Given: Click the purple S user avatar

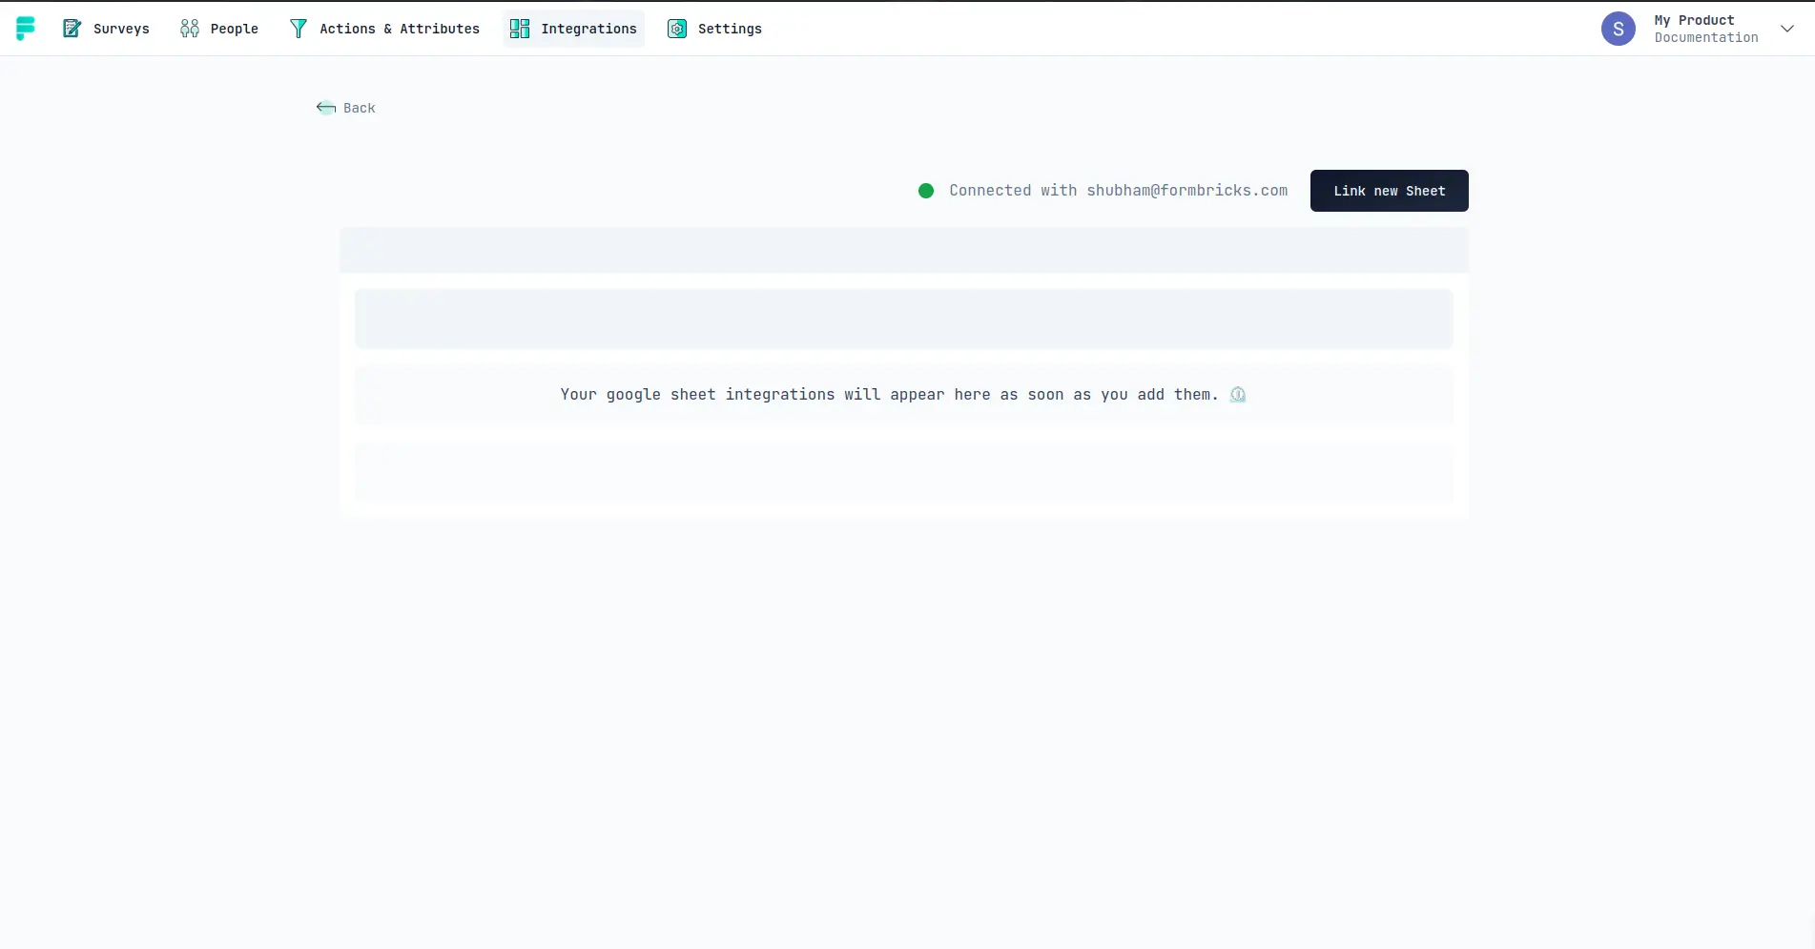Looking at the screenshot, I should click(1618, 29).
